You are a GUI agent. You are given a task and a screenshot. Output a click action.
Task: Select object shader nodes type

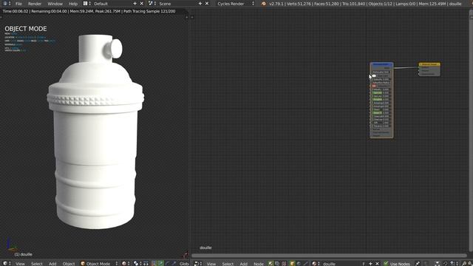pos(292,264)
